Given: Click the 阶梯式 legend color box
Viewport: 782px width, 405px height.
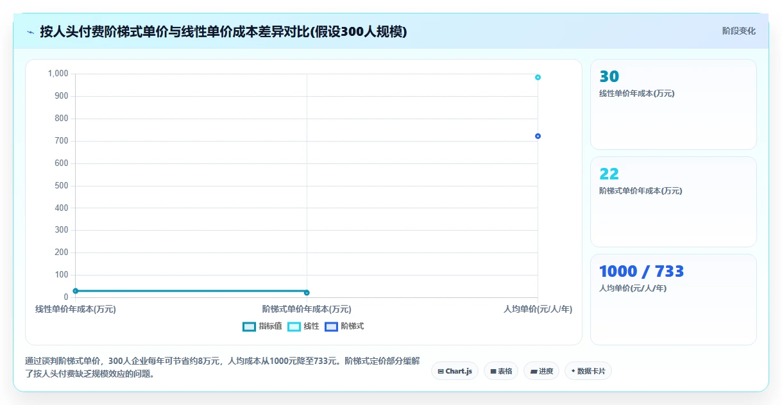Looking at the screenshot, I should point(331,327).
